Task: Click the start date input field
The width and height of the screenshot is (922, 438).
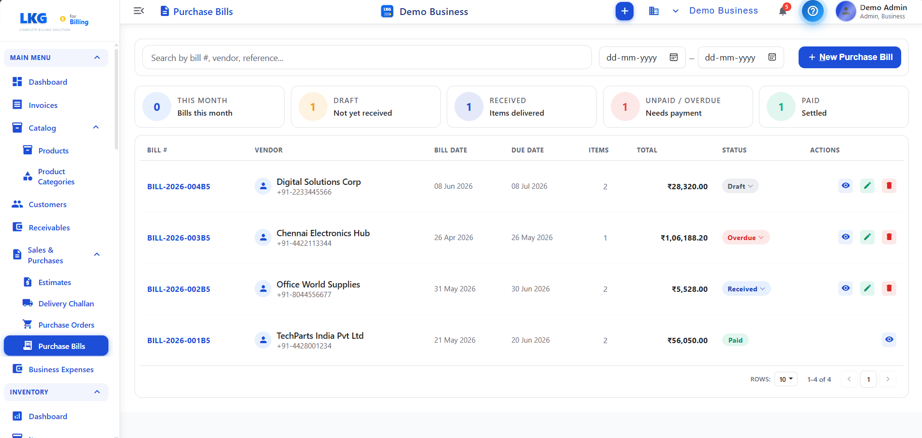Action: (x=642, y=58)
